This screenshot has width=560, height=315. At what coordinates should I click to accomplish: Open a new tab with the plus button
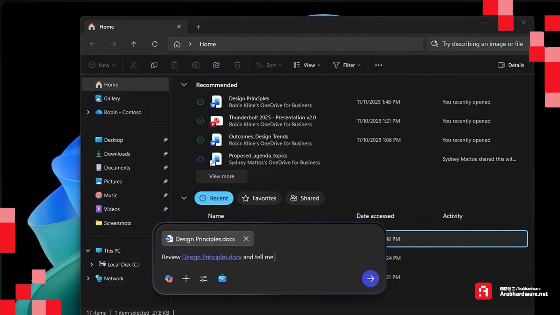[x=198, y=27]
